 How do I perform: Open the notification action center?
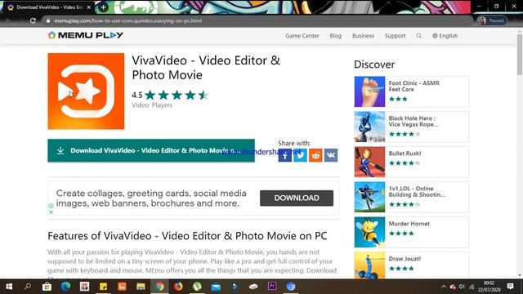(510, 287)
